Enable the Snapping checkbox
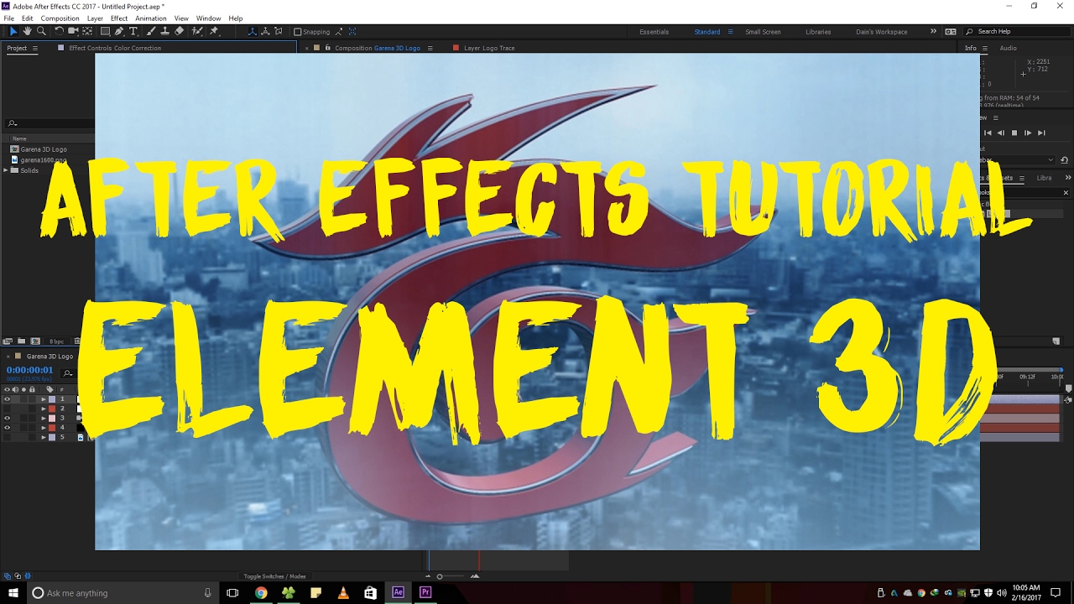Viewport: 1074px width, 604px height. click(x=297, y=32)
